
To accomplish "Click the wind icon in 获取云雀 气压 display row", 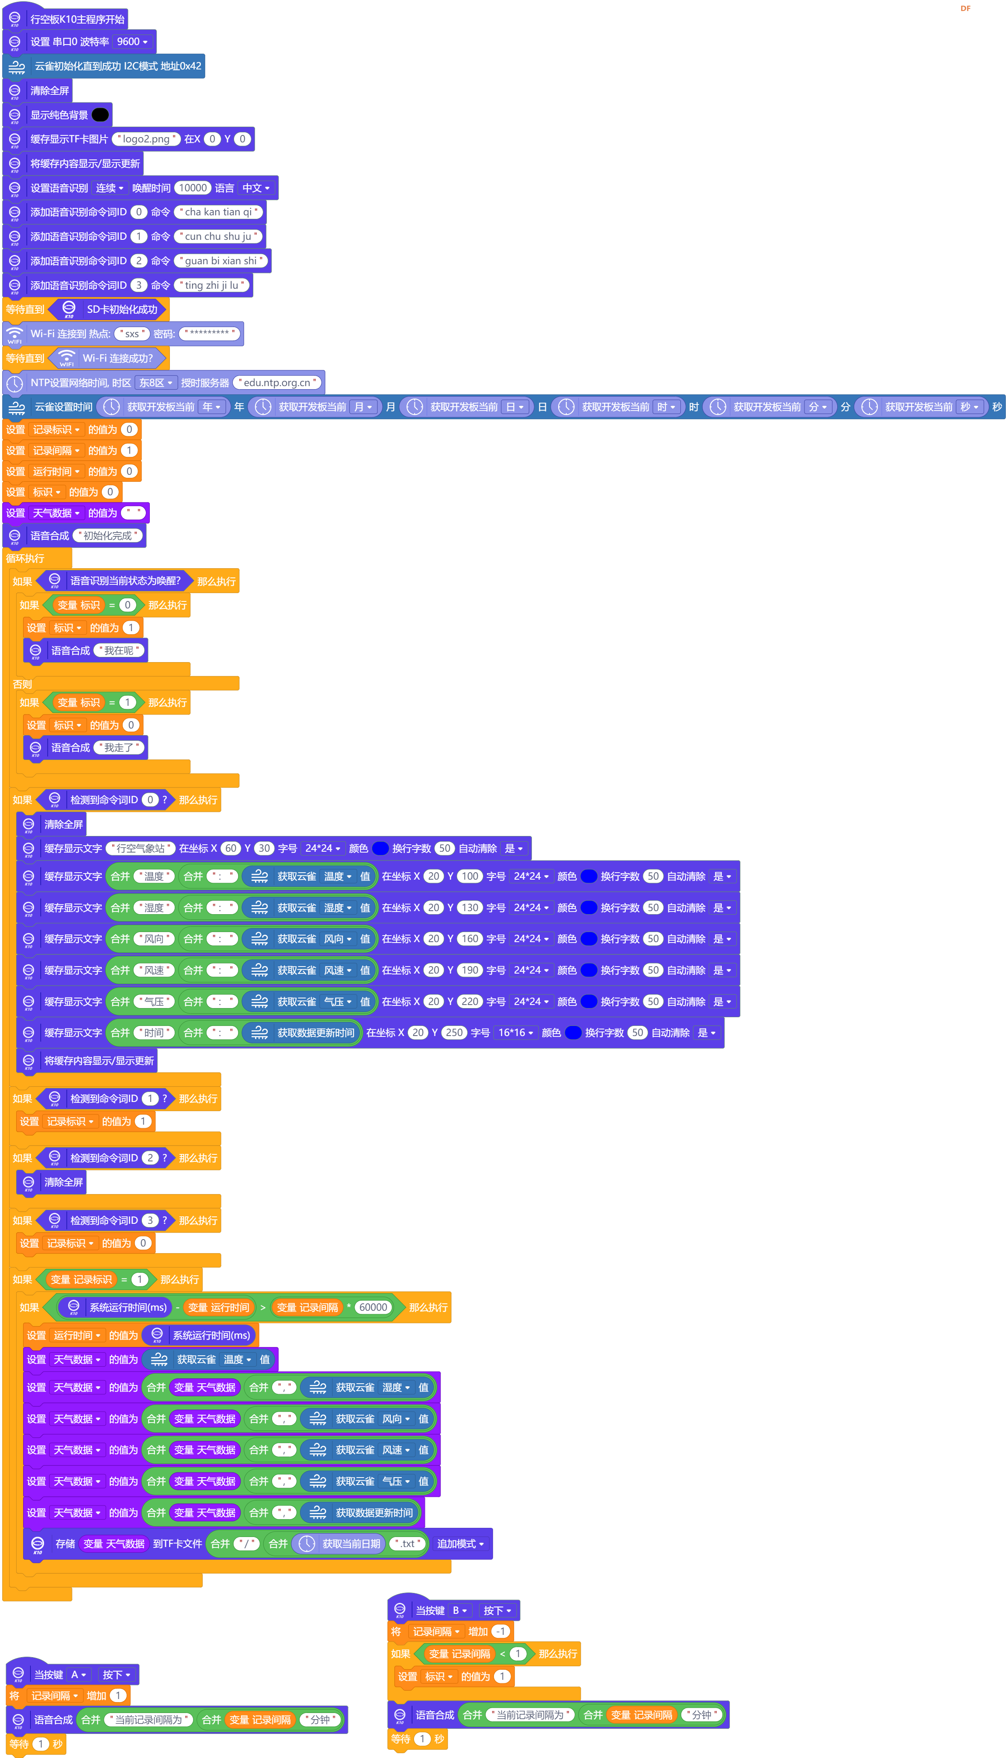I will 259,1002.
